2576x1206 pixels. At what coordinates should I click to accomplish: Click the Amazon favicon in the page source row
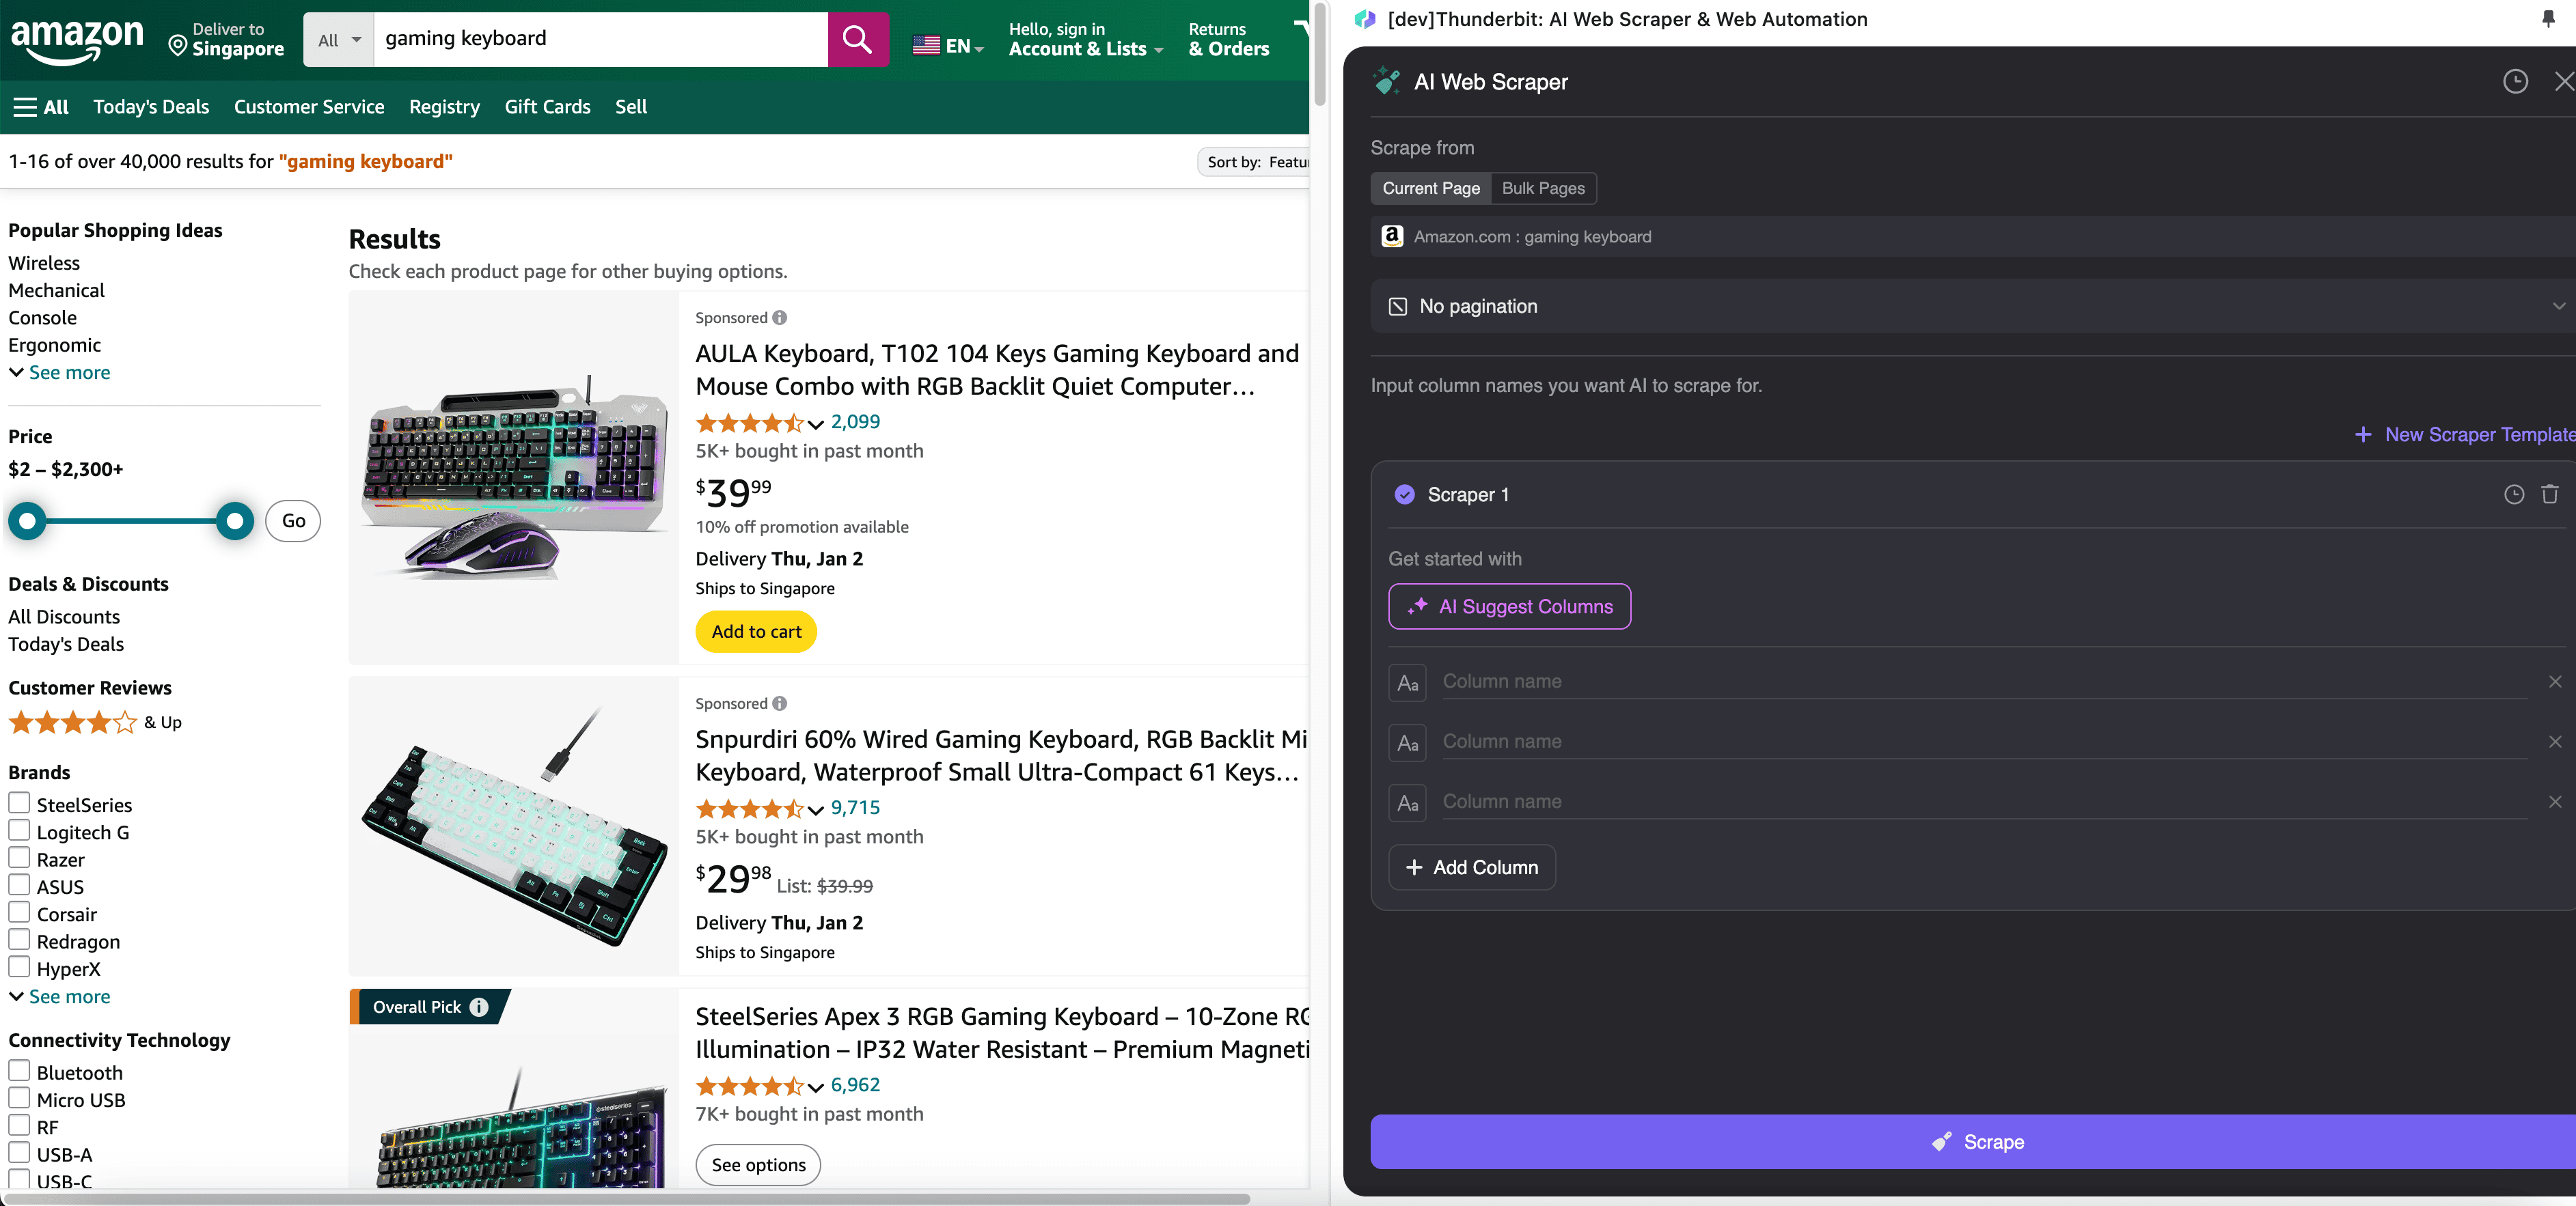[x=1392, y=236]
